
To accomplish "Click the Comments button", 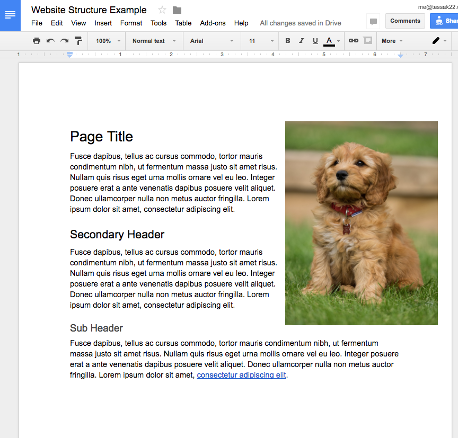I will point(405,21).
